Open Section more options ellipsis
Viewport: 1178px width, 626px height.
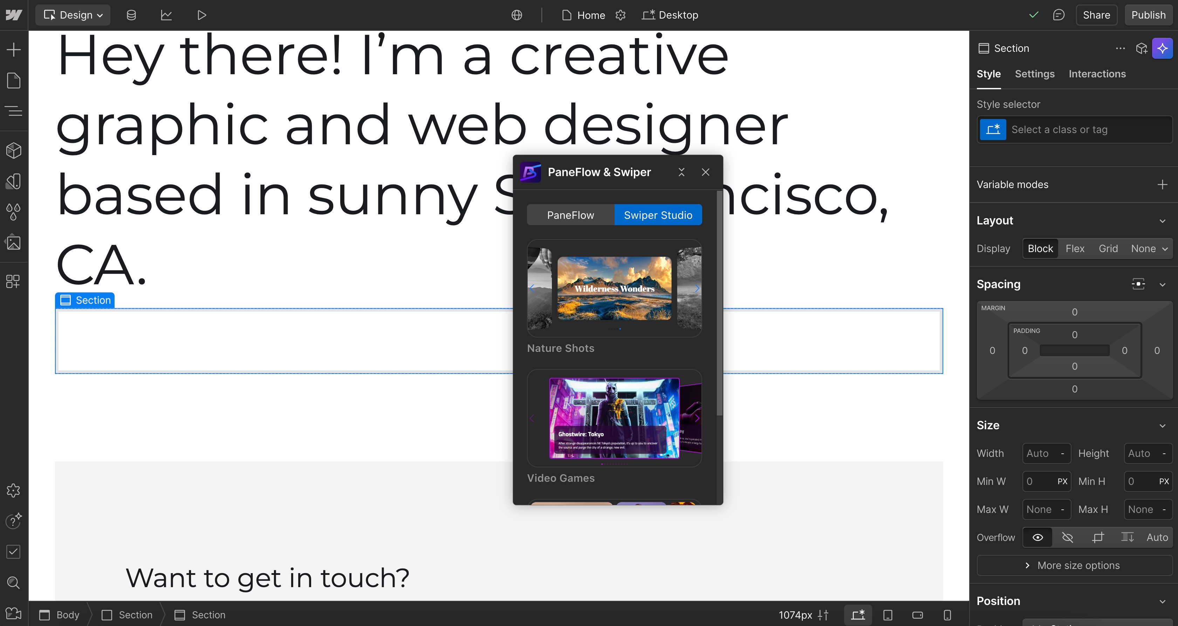tap(1120, 48)
